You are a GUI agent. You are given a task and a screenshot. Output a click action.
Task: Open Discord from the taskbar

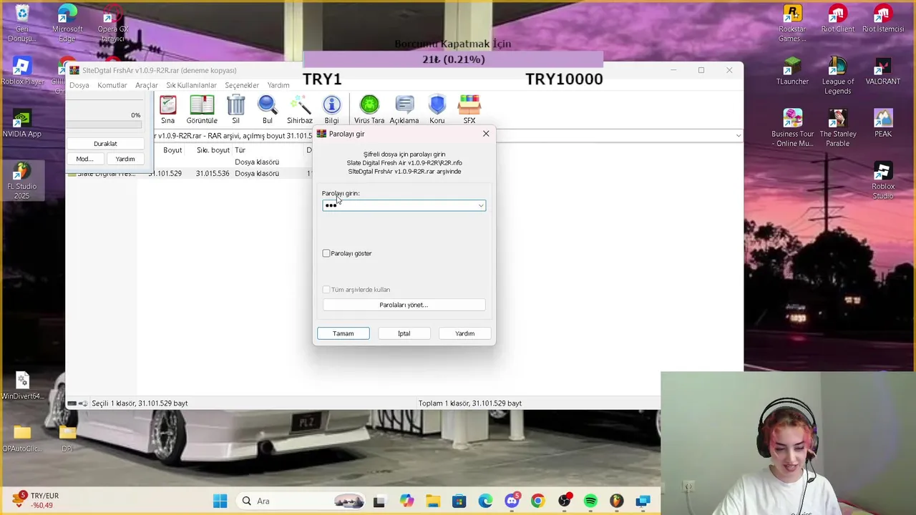[512, 501]
